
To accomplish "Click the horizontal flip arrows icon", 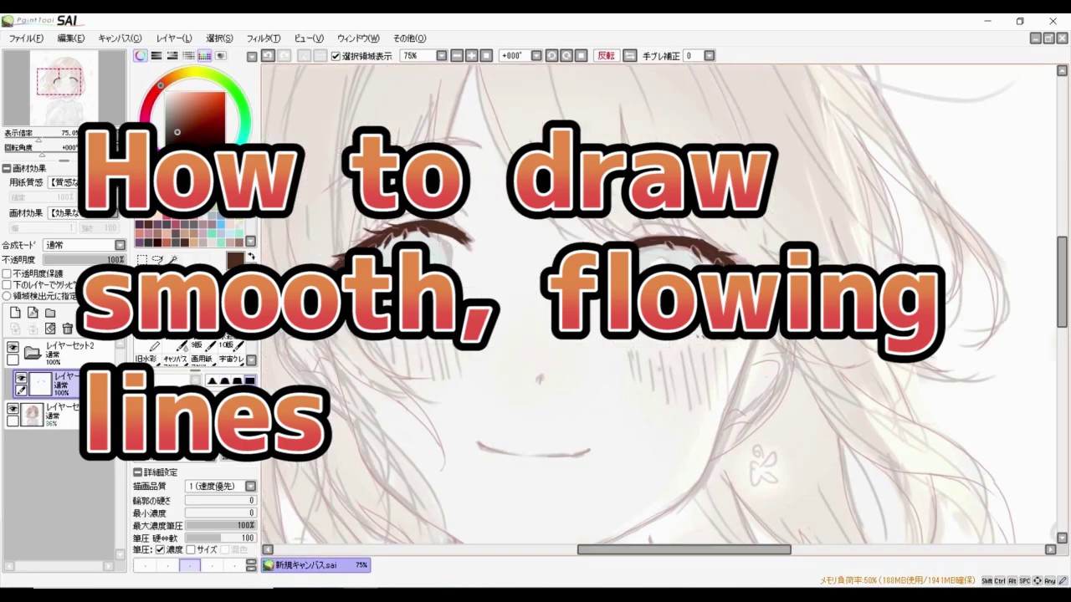I will 630,56.
